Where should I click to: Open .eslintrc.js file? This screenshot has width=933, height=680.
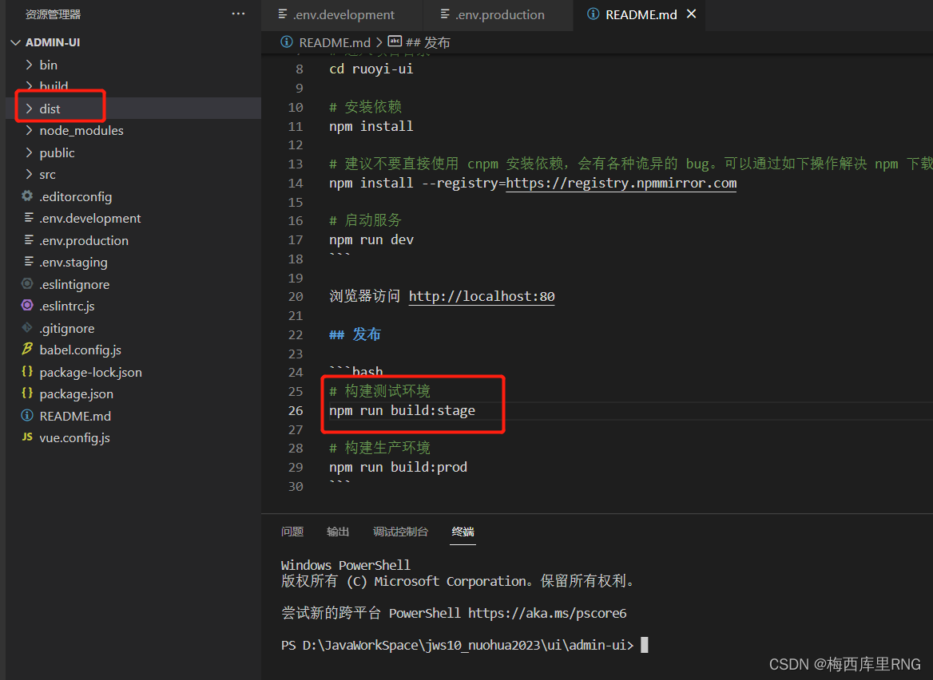(x=66, y=306)
